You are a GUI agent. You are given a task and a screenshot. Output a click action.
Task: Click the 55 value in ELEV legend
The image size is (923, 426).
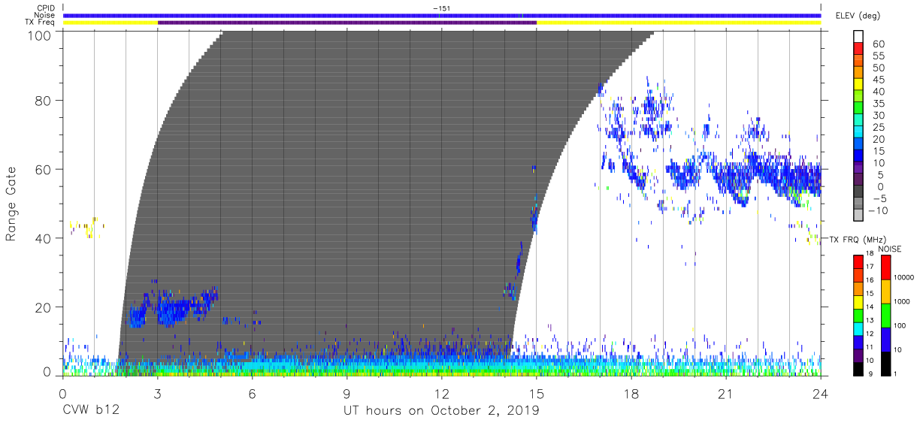[x=879, y=56]
